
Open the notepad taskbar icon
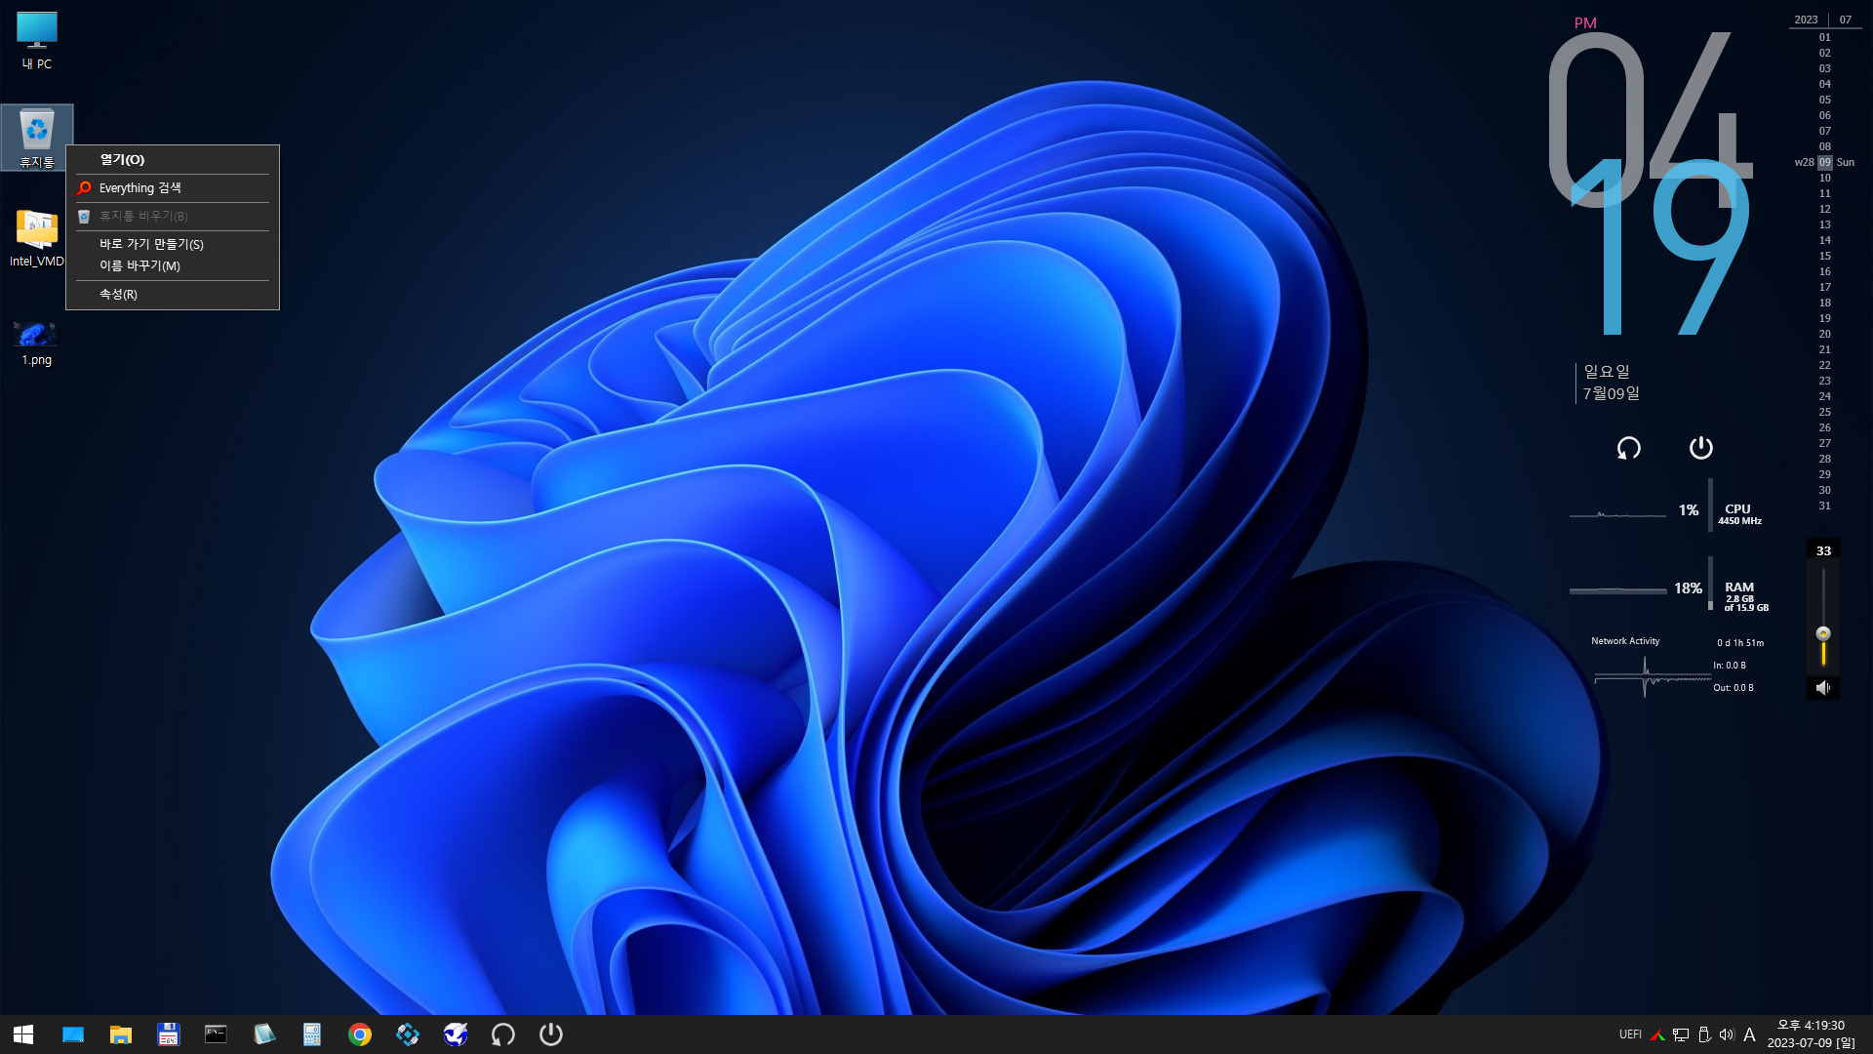(263, 1034)
